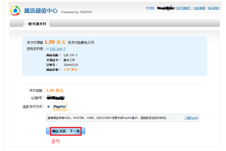
Task: Click the Tencent penguin logo icon
Action: click(x=15, y=11)
